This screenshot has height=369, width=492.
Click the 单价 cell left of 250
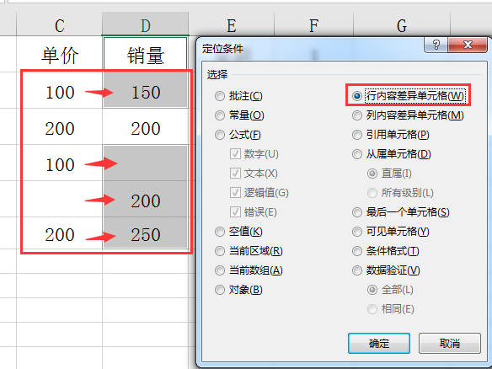pos(59,233)
